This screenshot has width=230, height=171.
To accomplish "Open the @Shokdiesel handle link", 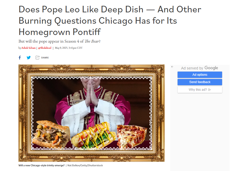I will point(45,48).
